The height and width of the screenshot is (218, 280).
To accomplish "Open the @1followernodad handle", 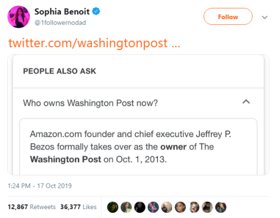I will [x=60, y=22].
